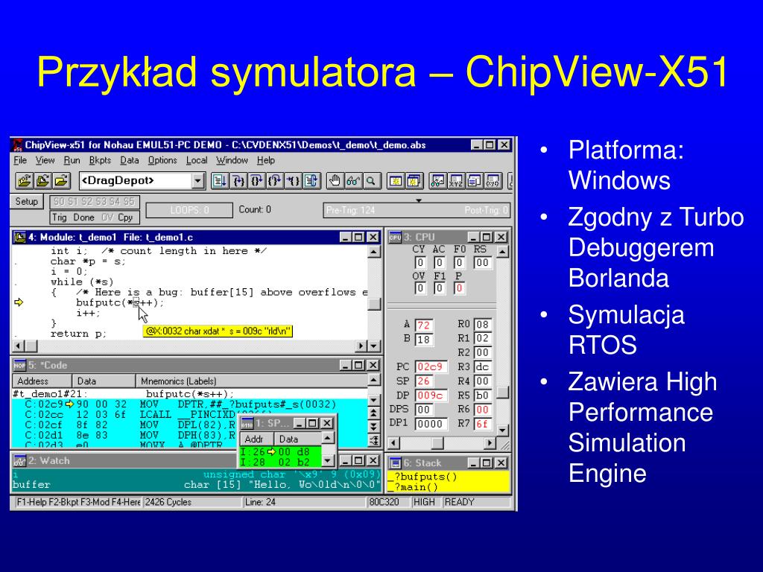Open the Data menu

(x=130, y=160)
